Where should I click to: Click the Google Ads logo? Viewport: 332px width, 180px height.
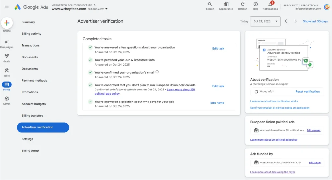point(31,7)
